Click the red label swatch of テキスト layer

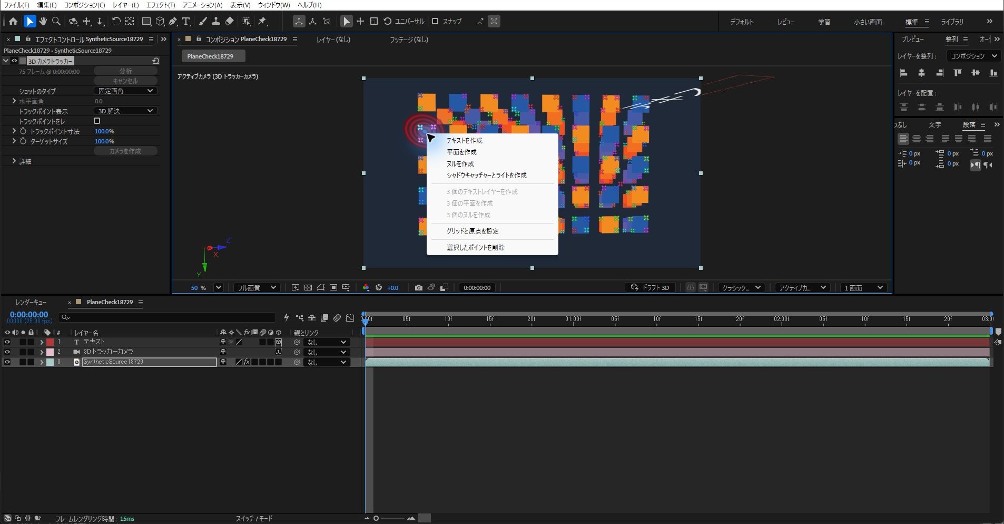point(50,342)
